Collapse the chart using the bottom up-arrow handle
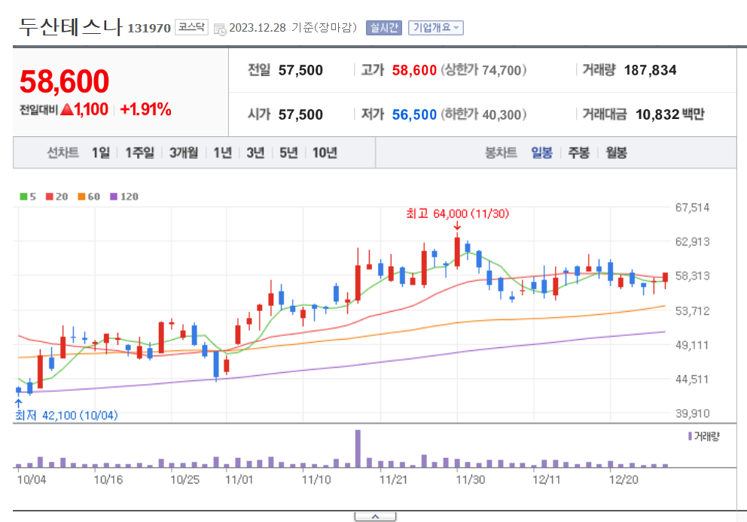This screenshot has height=522, width=747. (375, 517)
